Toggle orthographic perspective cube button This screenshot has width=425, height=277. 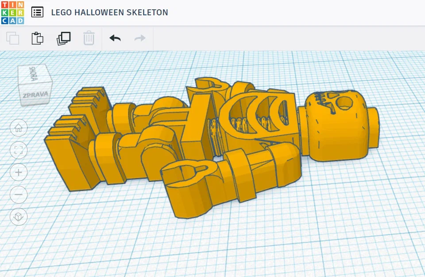19,217
